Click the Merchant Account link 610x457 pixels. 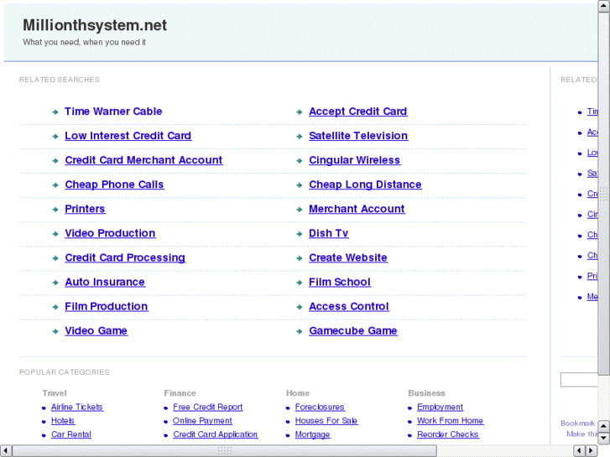pos(357,210)
